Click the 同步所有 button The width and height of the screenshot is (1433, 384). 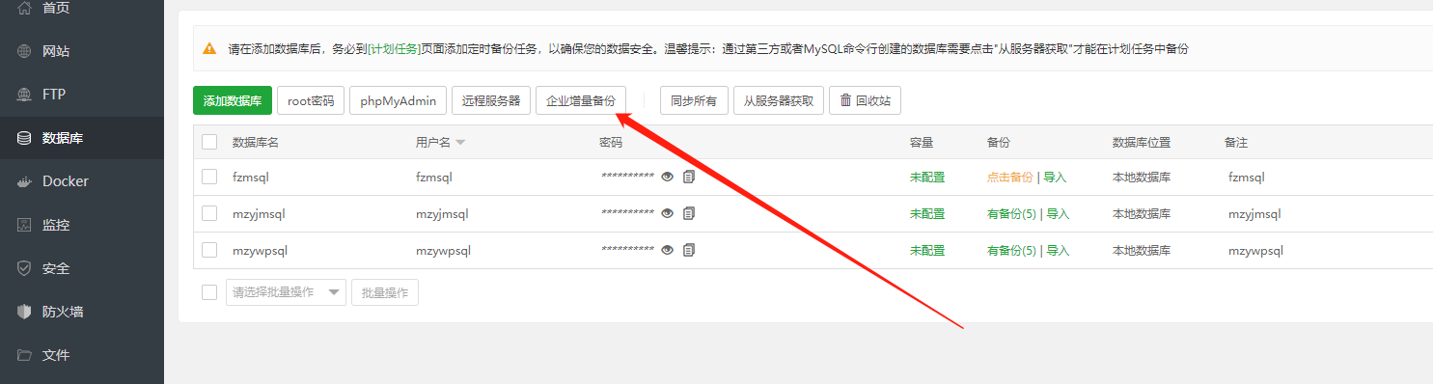(694, 100)
